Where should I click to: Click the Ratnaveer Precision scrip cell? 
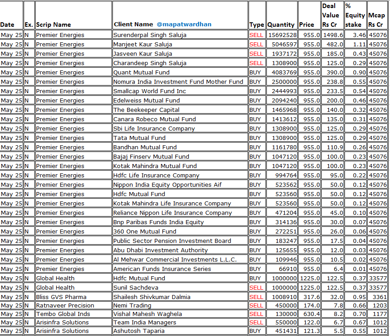73,305
